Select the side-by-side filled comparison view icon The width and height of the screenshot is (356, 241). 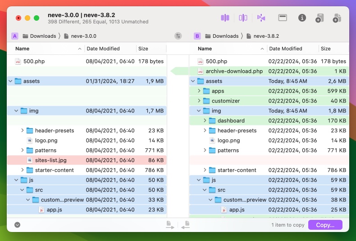225,18
